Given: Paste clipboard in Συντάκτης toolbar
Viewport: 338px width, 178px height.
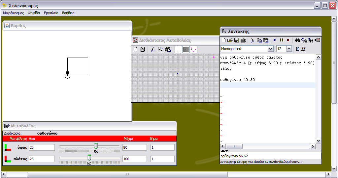Looking at the screenshot, I should (x=266, y=40).
